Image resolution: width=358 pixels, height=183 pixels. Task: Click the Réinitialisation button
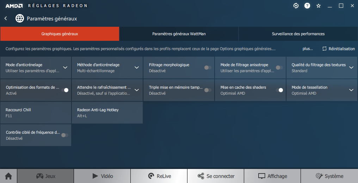(338, 49)
